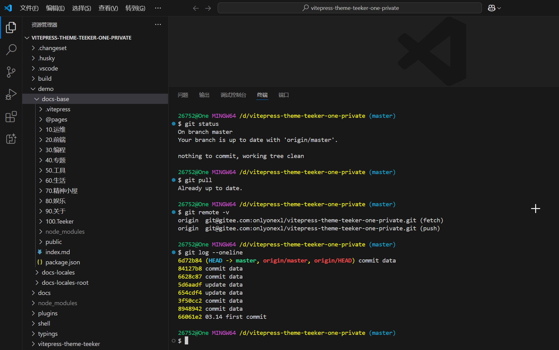This screenshot has width=559, height=350.
Task: Expand the docs folder
Action: pos(95,293)
